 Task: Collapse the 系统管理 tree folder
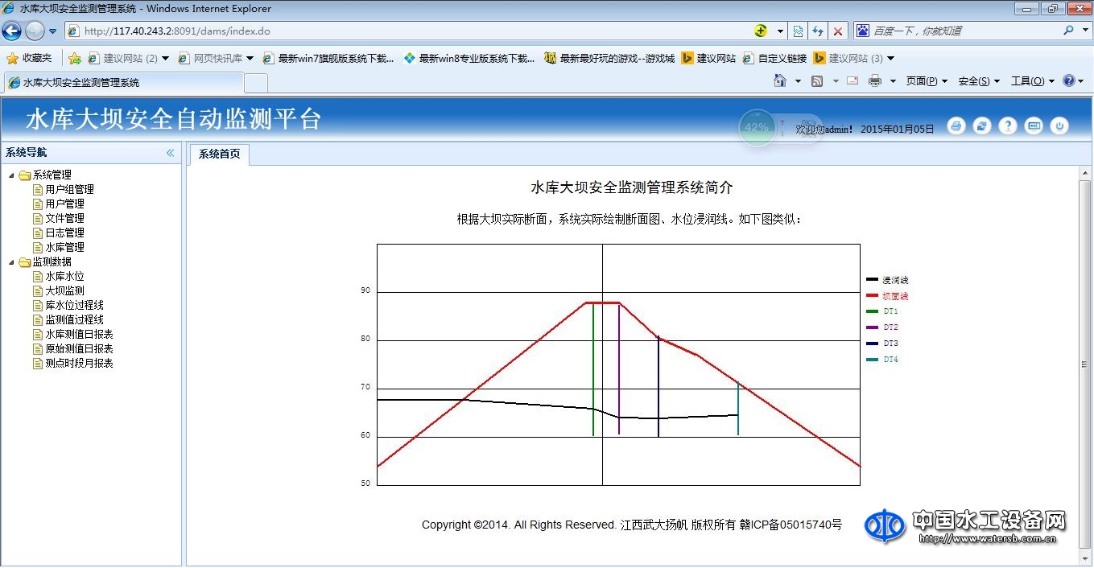(x=11, y=175)
